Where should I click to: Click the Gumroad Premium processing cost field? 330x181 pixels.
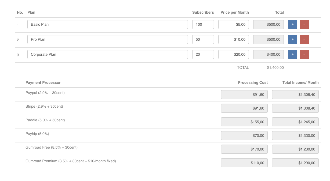pos(244,163)
